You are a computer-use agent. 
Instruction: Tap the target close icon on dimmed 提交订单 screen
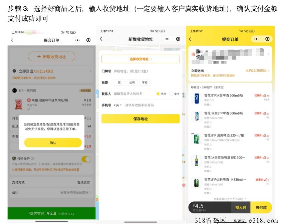pos(88,40)
